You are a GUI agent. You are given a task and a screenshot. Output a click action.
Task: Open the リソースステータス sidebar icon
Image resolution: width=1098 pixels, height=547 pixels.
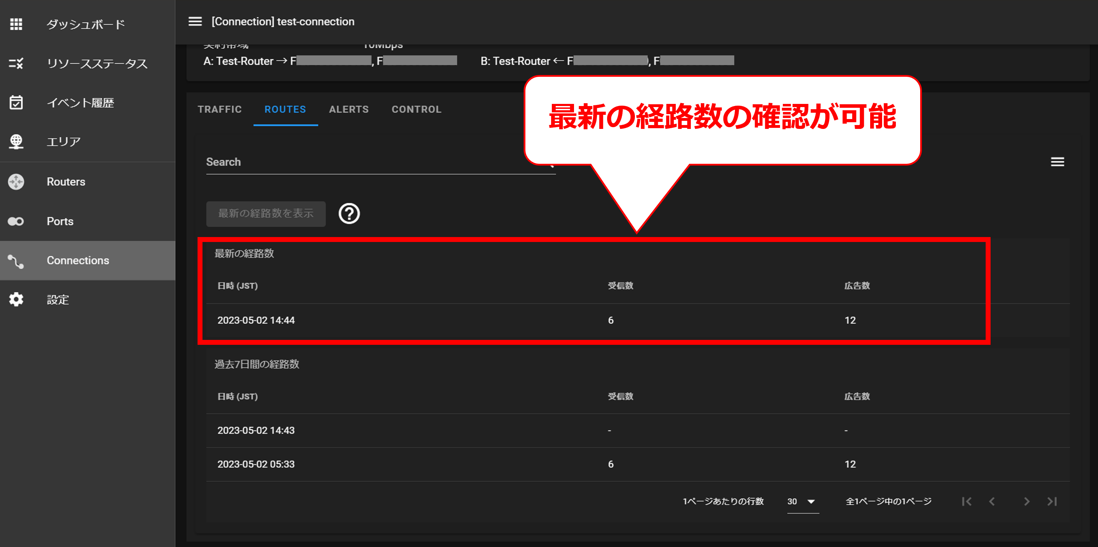16,63
